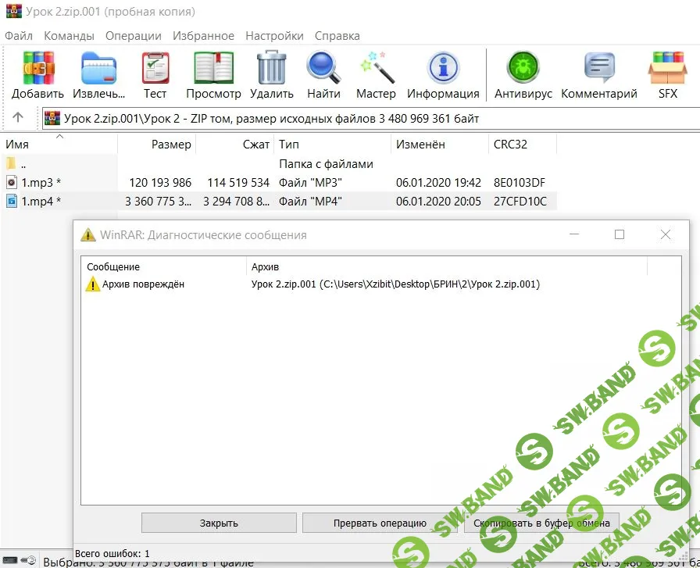Go up one folder level arrow
Screen dimensions: 700x568
19,118
